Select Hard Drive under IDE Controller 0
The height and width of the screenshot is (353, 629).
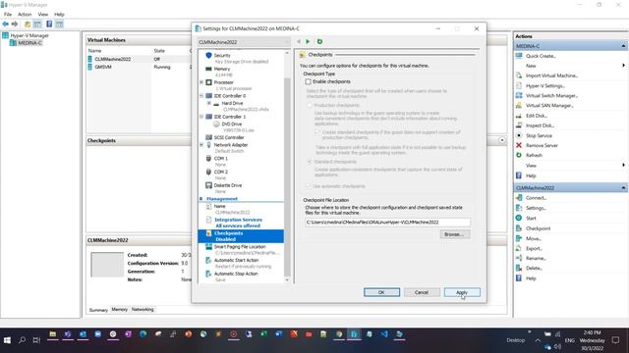[232, 103]
